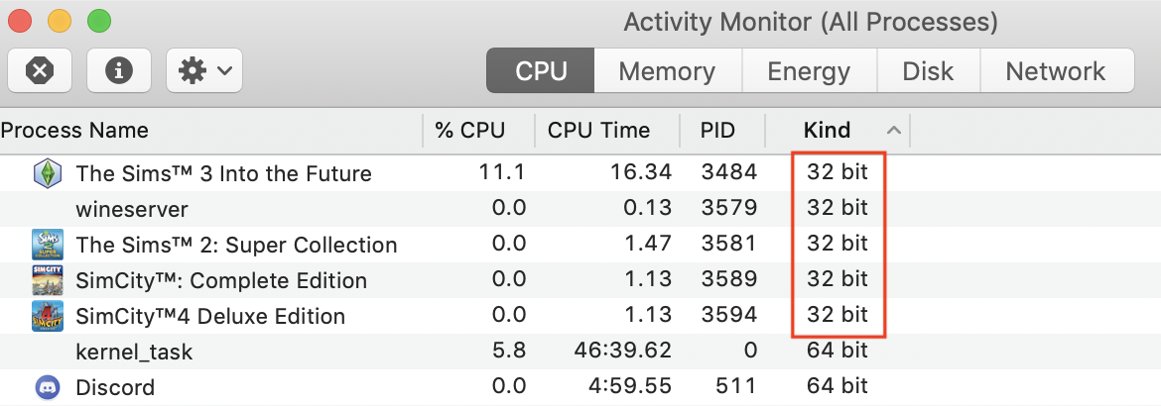Switch to the Memory tab

tap(666, 71)
